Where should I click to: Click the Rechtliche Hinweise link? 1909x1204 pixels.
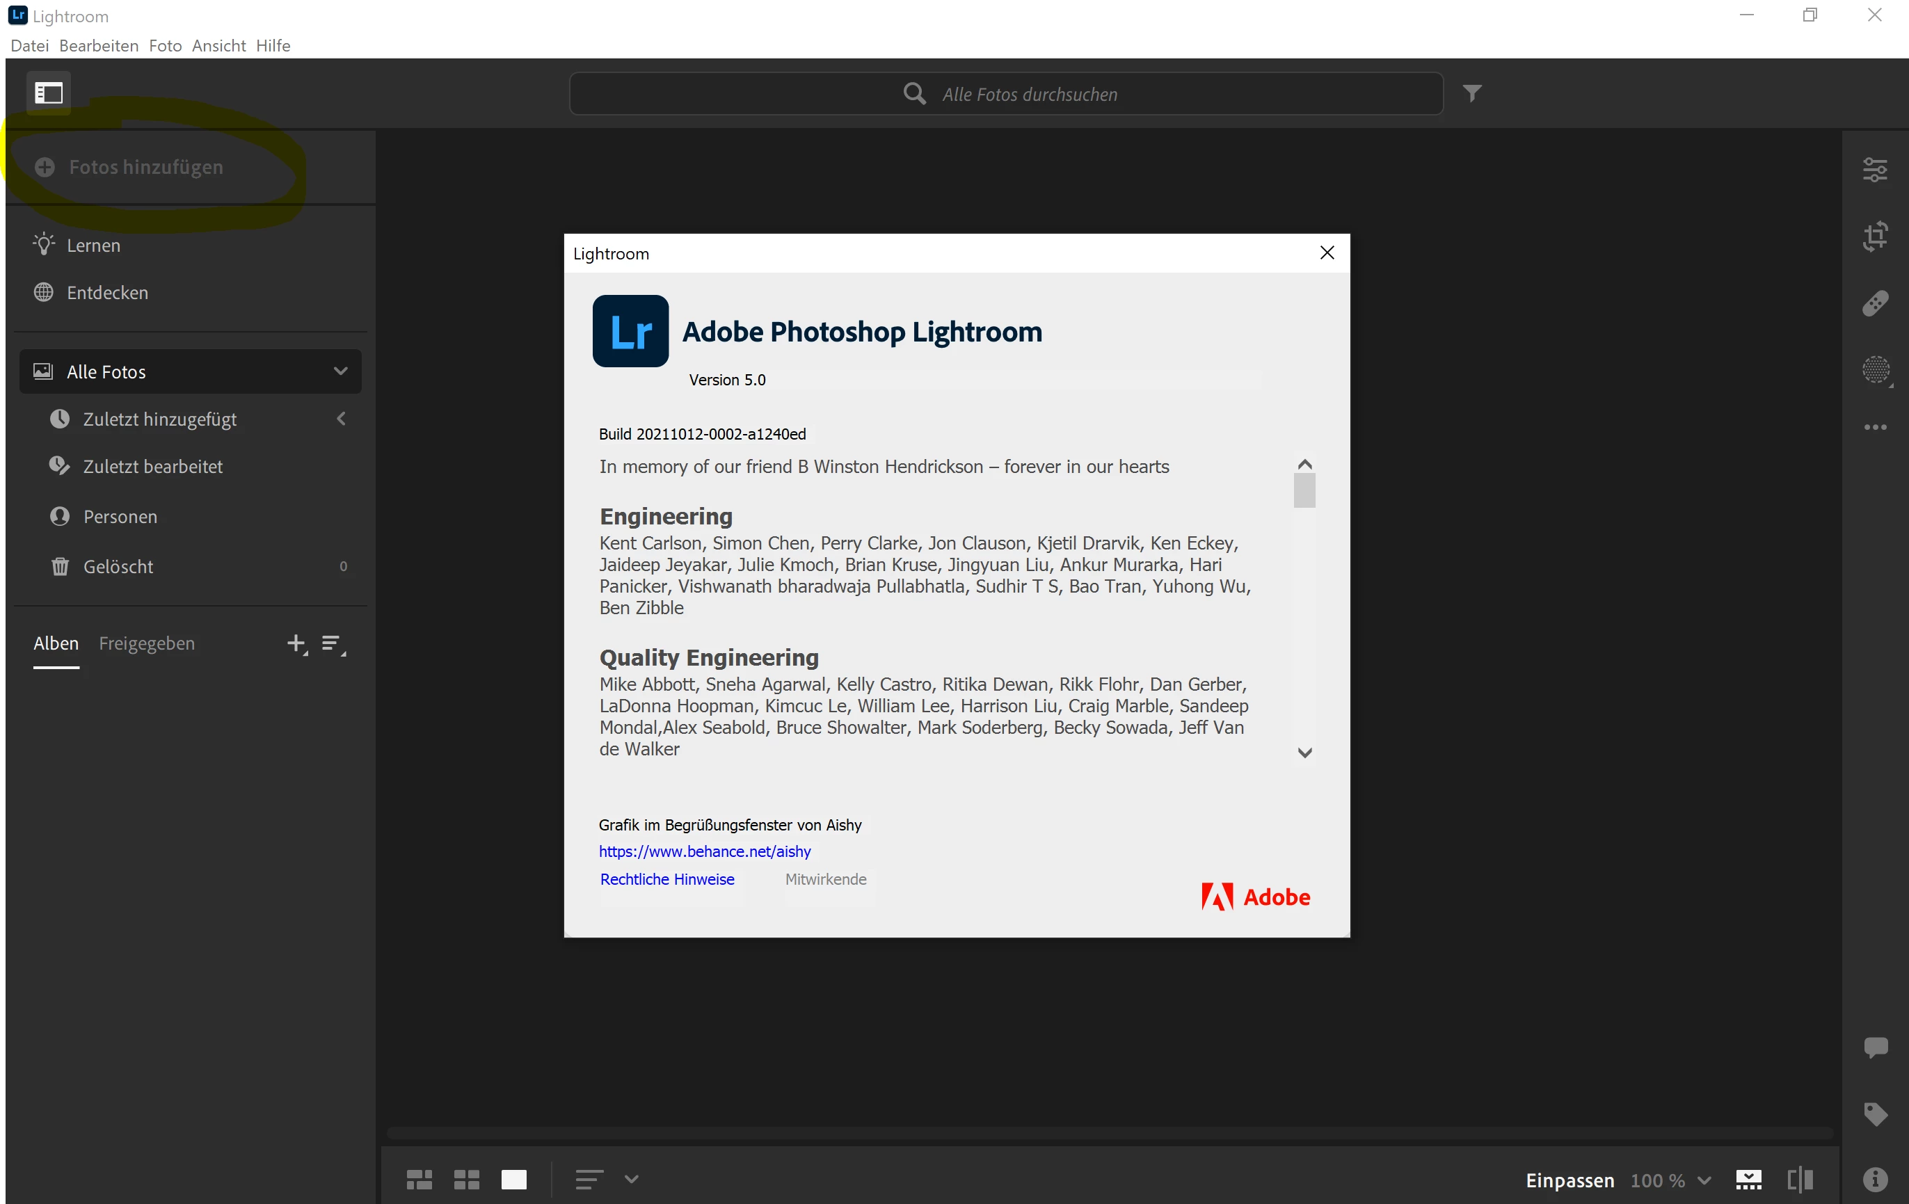click(x=666, y=879)
